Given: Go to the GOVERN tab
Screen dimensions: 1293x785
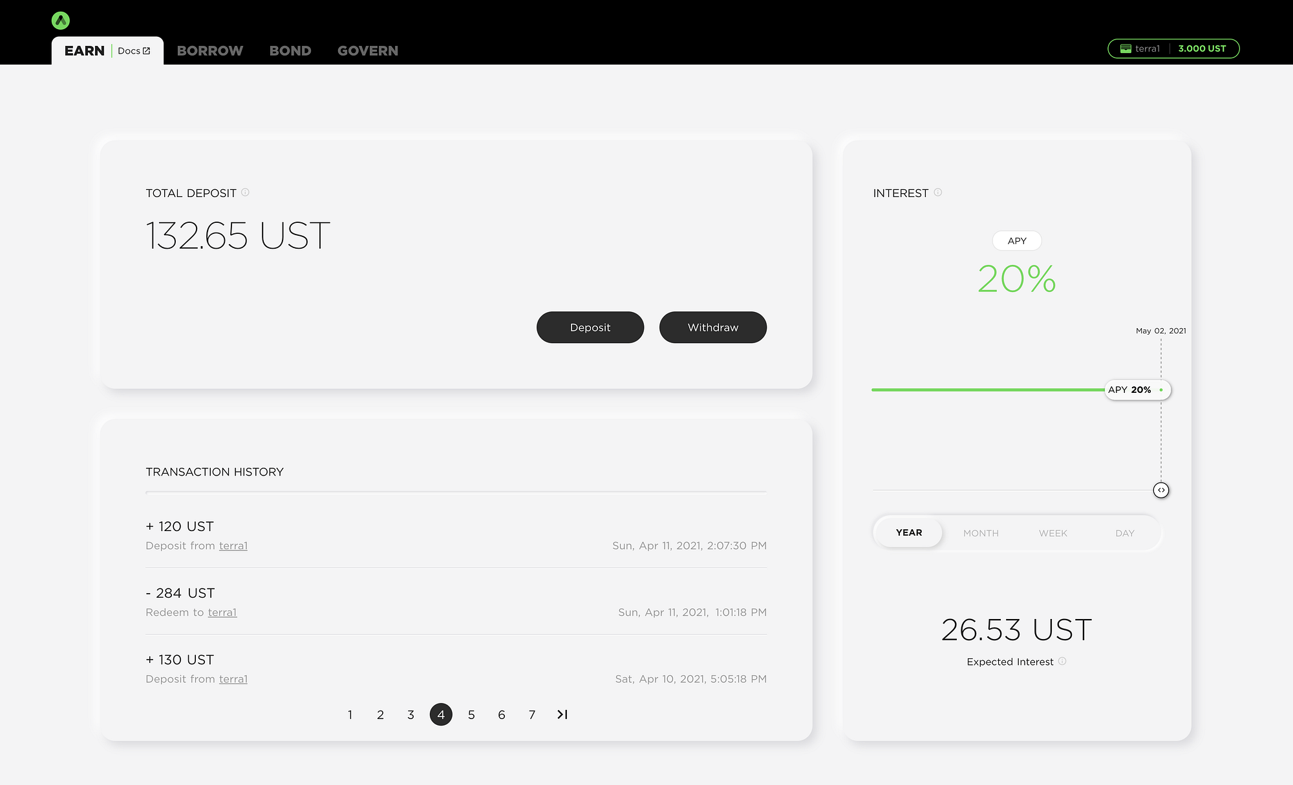Looking at the screenshot, I should (x=368, y=51).
